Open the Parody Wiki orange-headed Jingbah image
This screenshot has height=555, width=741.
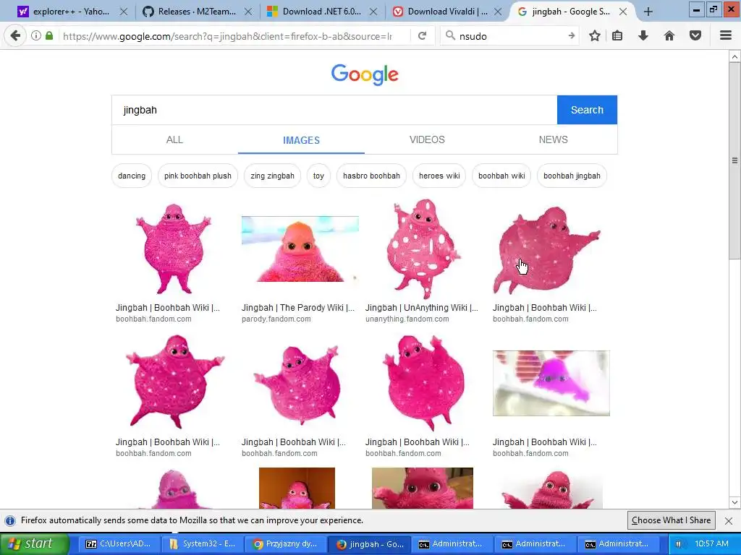pyautogui.click(x=300, y=249)
